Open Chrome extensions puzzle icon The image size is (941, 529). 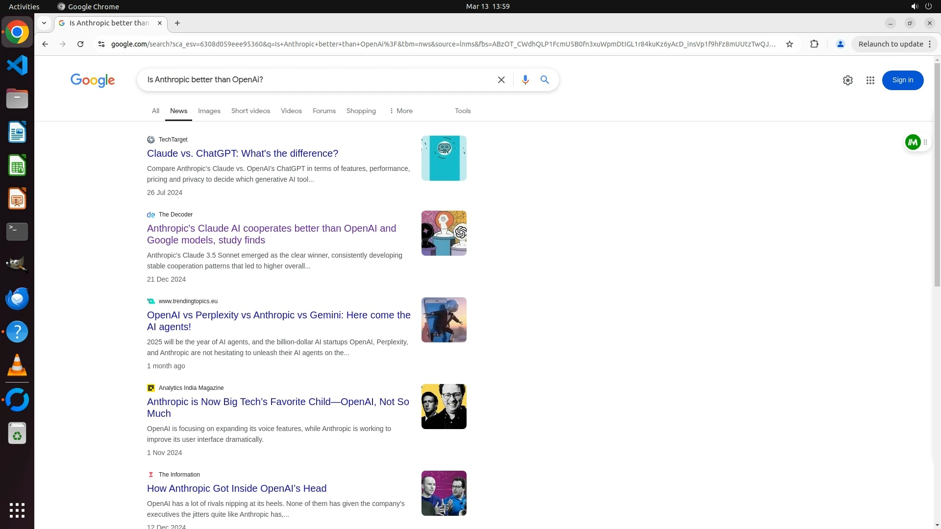814,44
